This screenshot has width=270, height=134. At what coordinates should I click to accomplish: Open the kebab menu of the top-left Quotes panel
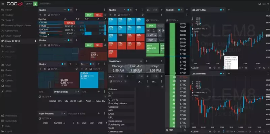(x=104, y=10)
